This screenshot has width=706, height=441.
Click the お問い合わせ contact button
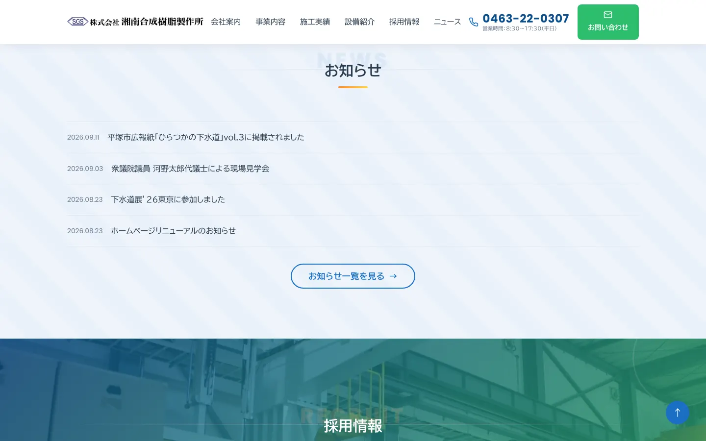click(x=608, y=22)
